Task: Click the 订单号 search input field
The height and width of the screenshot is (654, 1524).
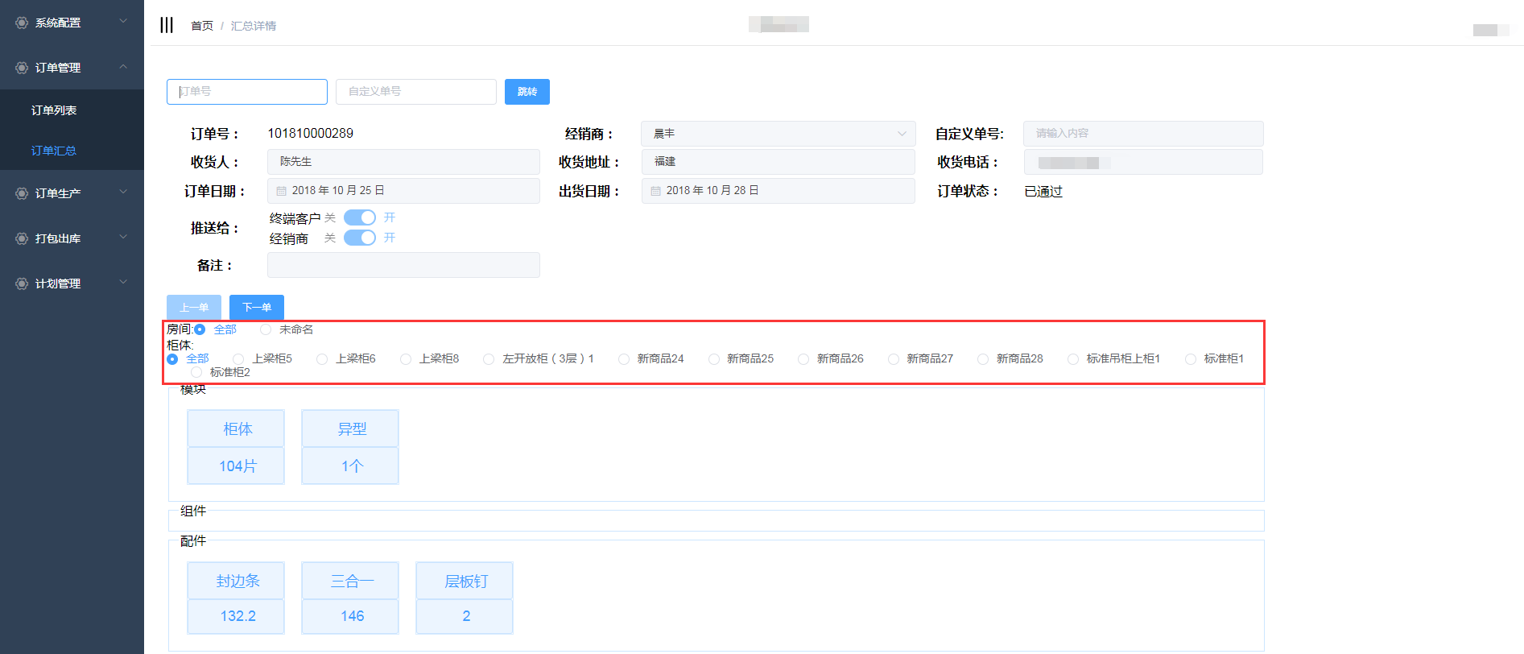Action: [246, 92]
